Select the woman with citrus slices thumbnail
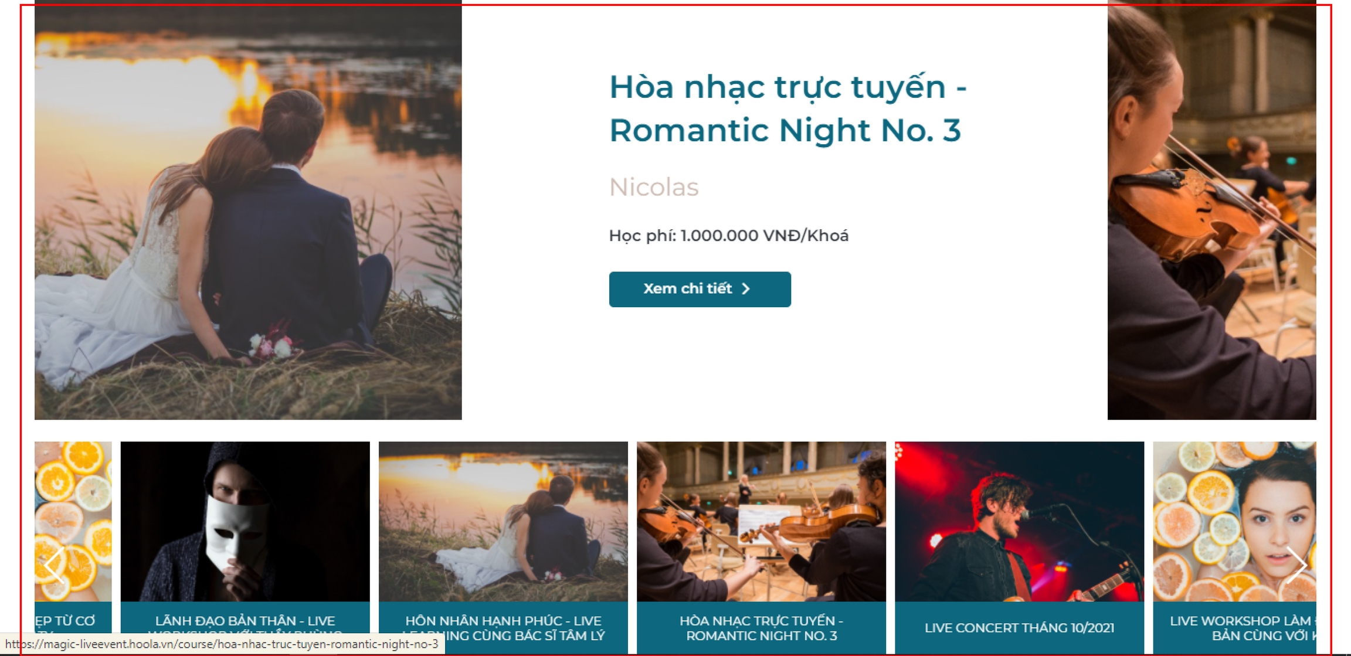The height and width of the screenshot is (656, 1351). click(x=1234, y=521)
